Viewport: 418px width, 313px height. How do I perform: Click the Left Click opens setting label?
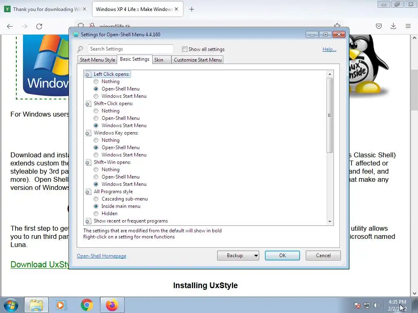pos(111,74)
